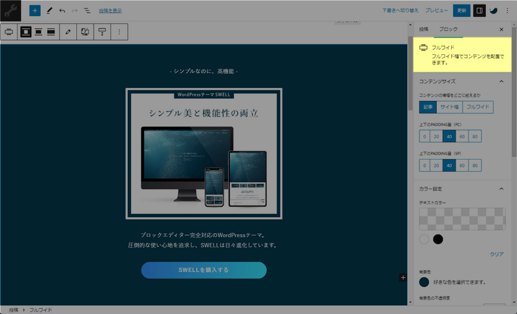
Task: Select サイト幅 content width option
Action: (449, 107)
